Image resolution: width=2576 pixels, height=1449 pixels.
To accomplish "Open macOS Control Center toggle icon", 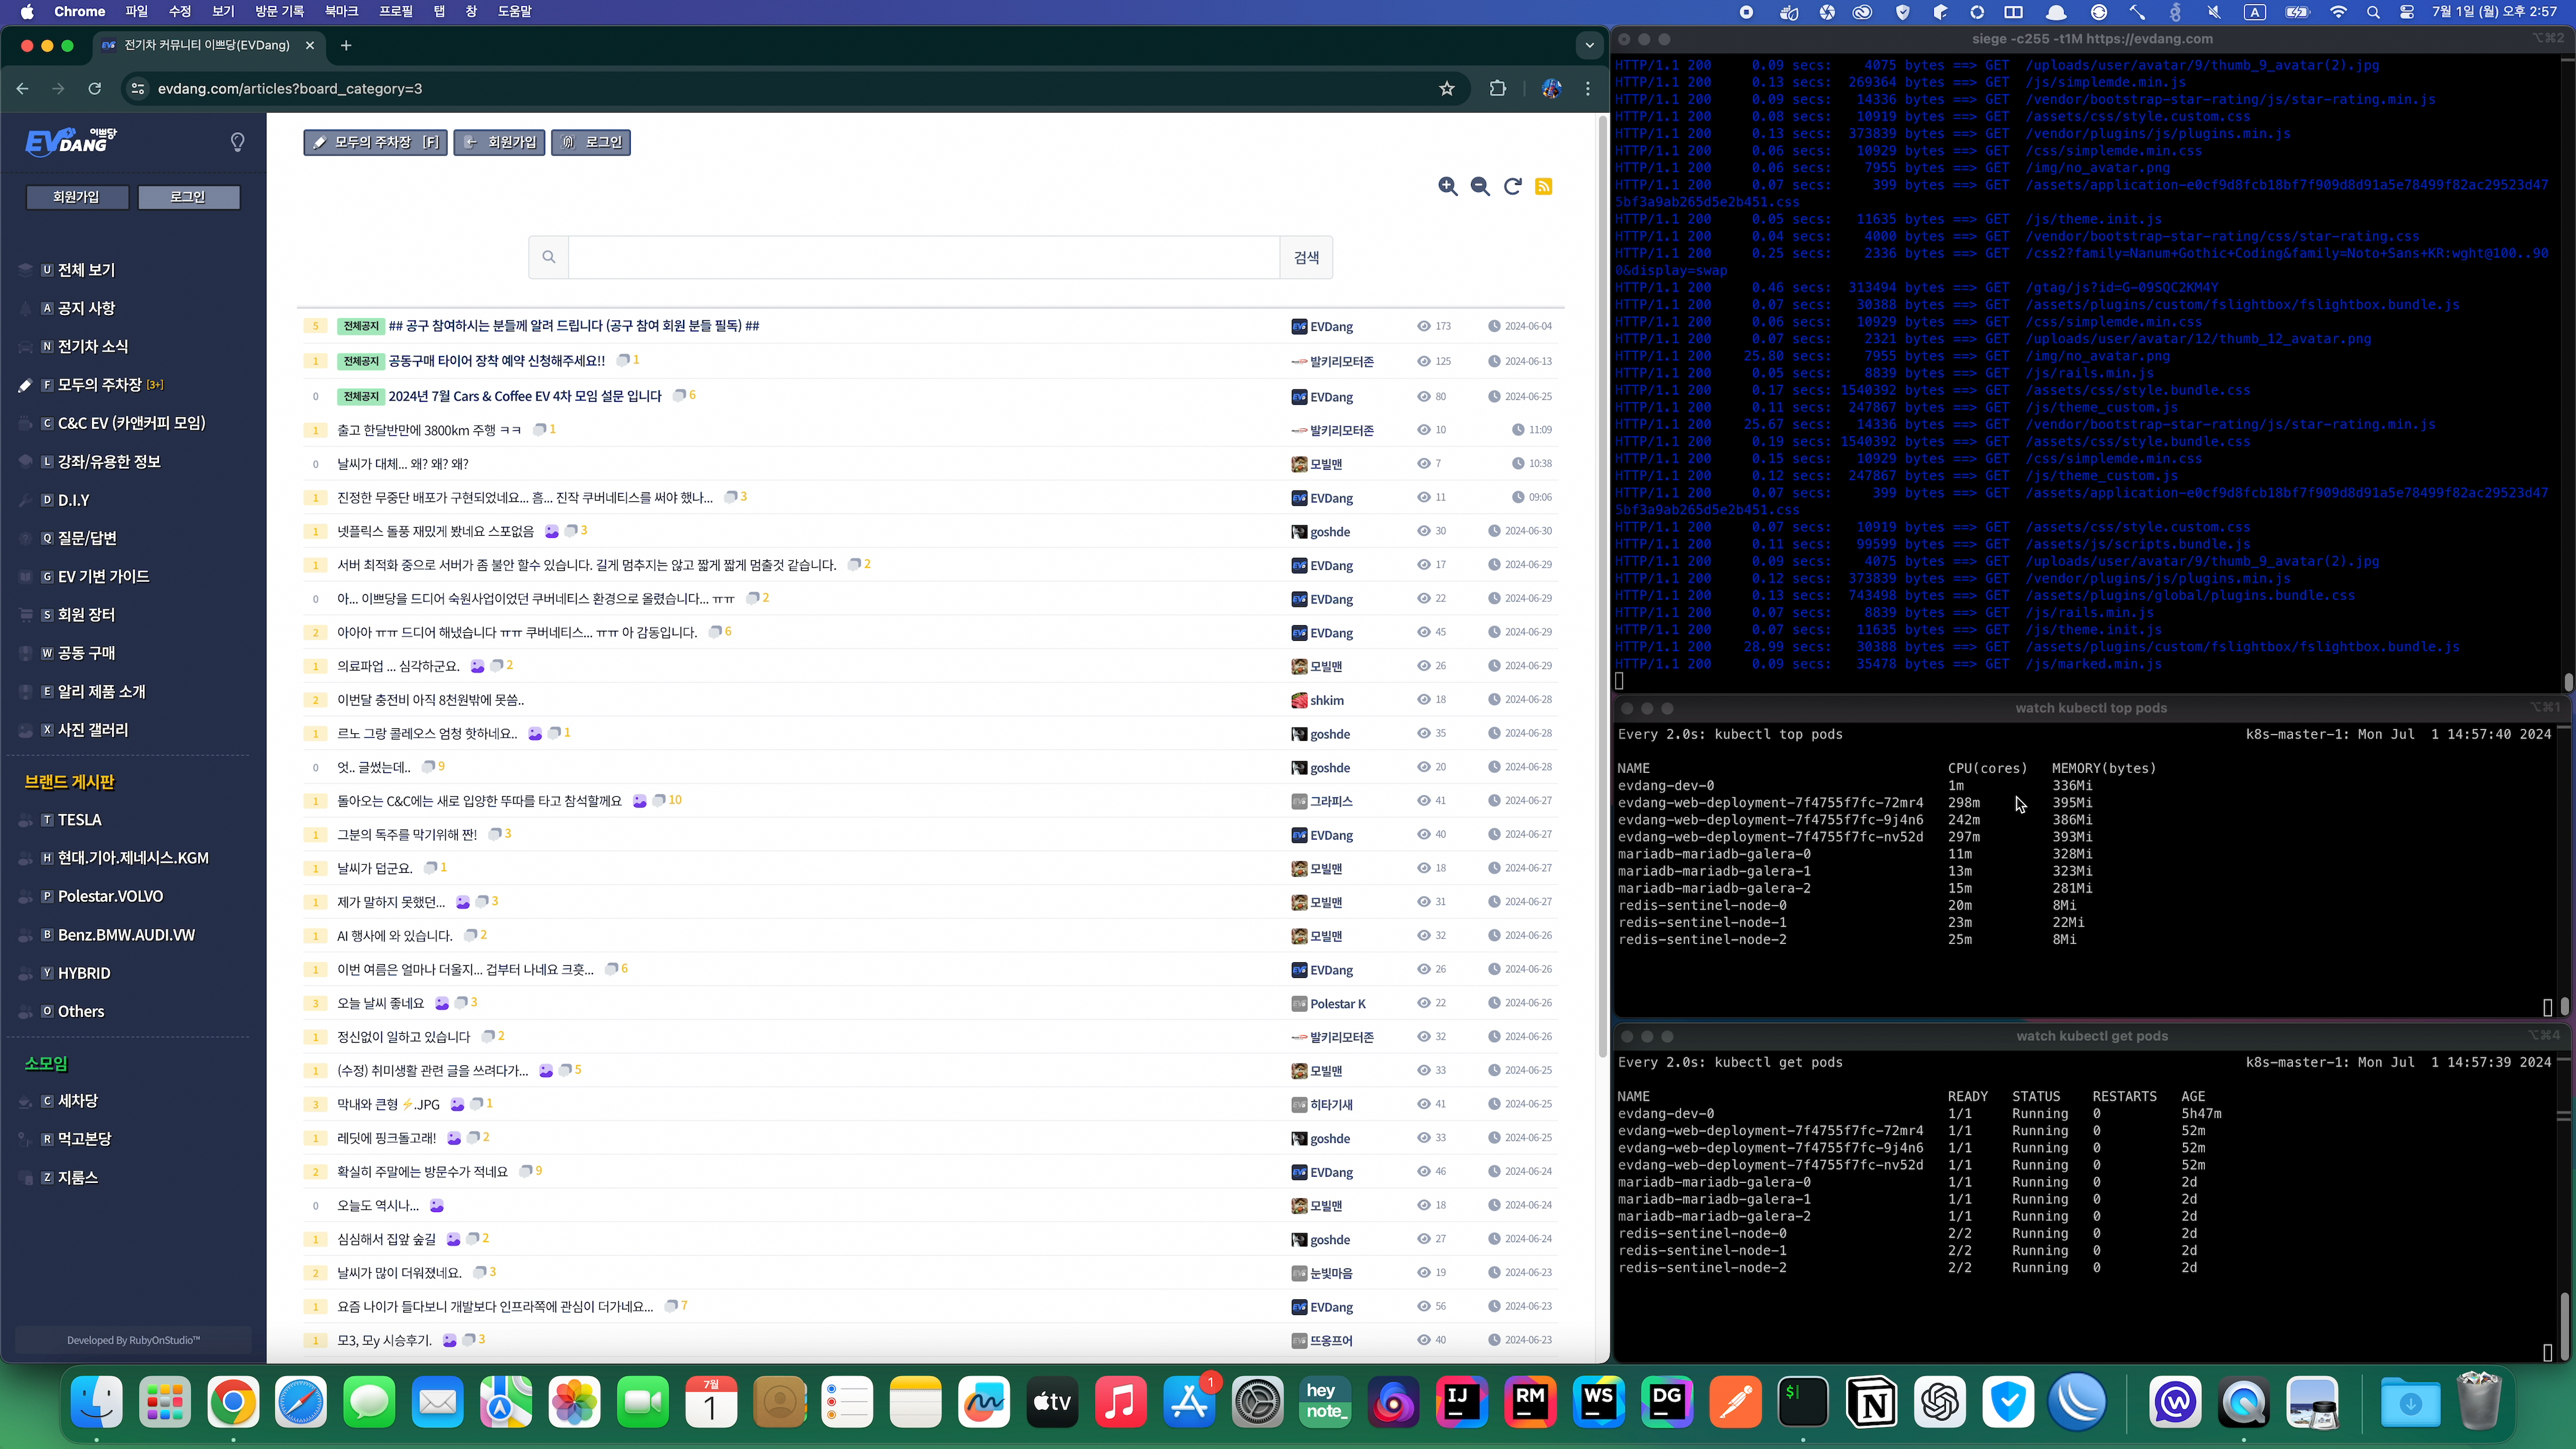I will click(2407, 12).
